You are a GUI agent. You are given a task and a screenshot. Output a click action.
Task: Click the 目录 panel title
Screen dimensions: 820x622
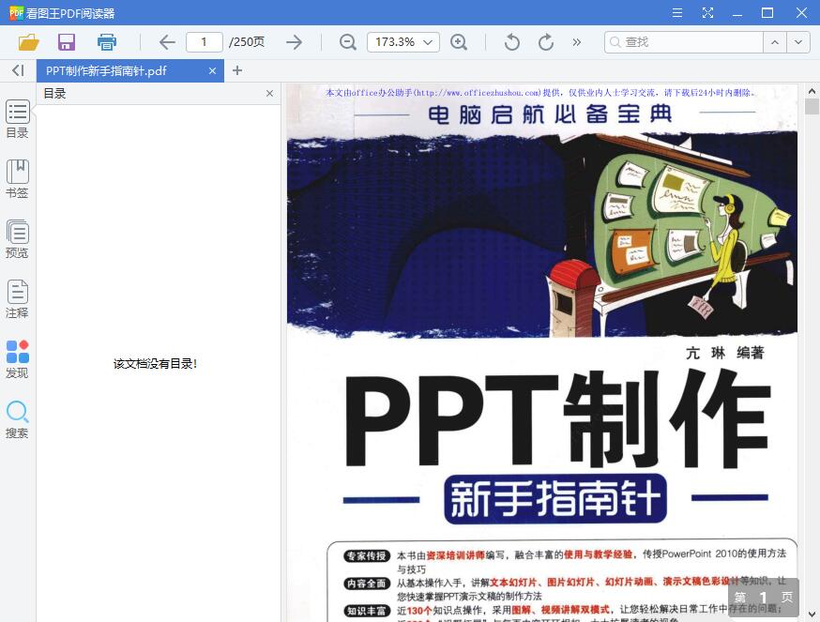54,94
